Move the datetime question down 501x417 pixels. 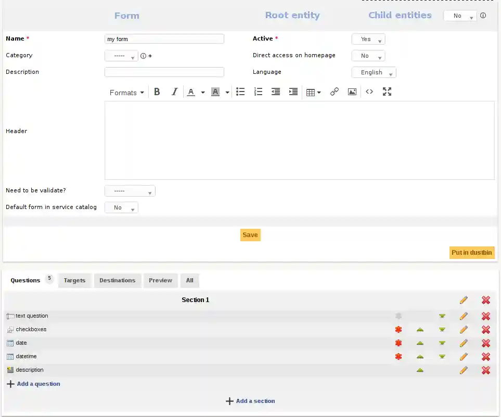pos(442,357)
